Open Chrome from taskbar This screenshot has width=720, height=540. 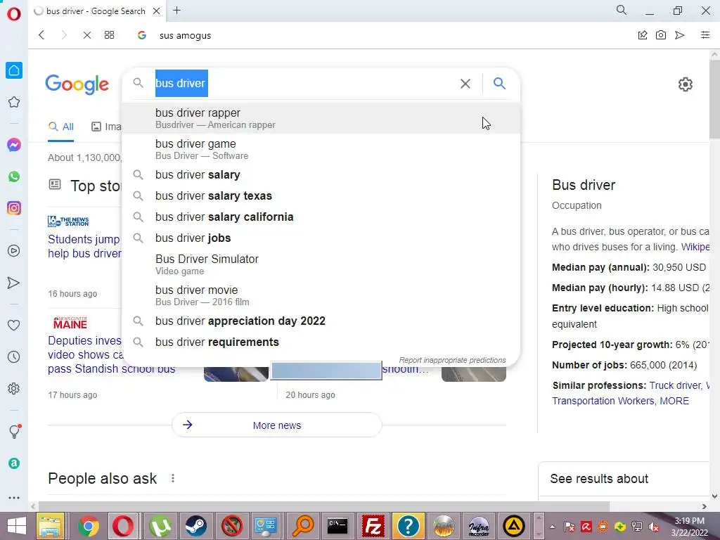click(88, 526)
